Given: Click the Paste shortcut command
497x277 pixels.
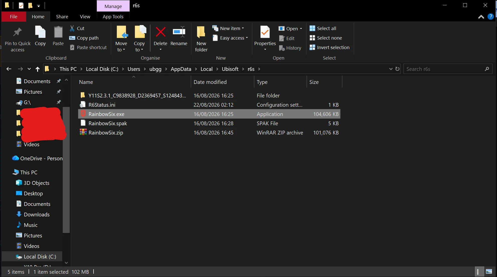Looking at the screenshot, I should [88, 47].
